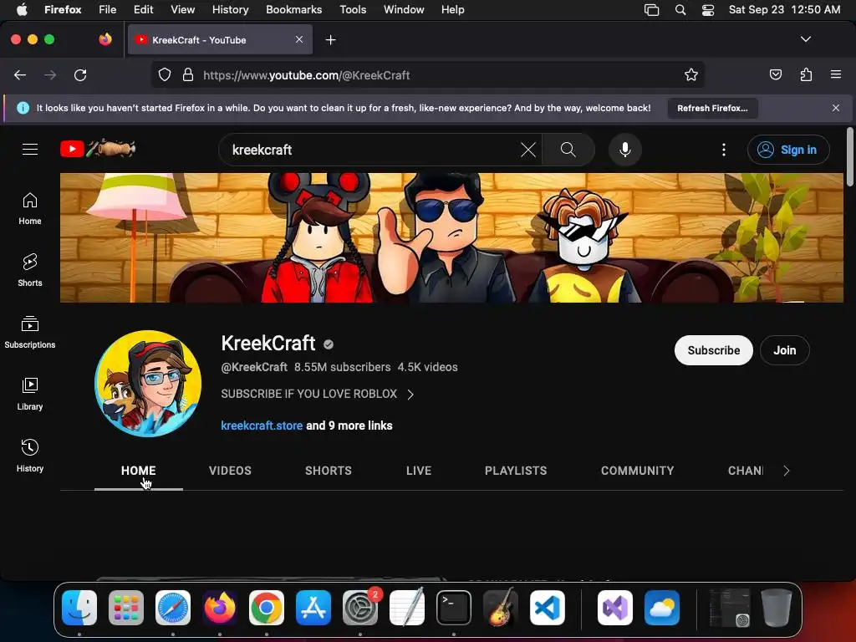Open the History menu in menu bar
This screenshot has height=642, width=856.
click(230, 10)
